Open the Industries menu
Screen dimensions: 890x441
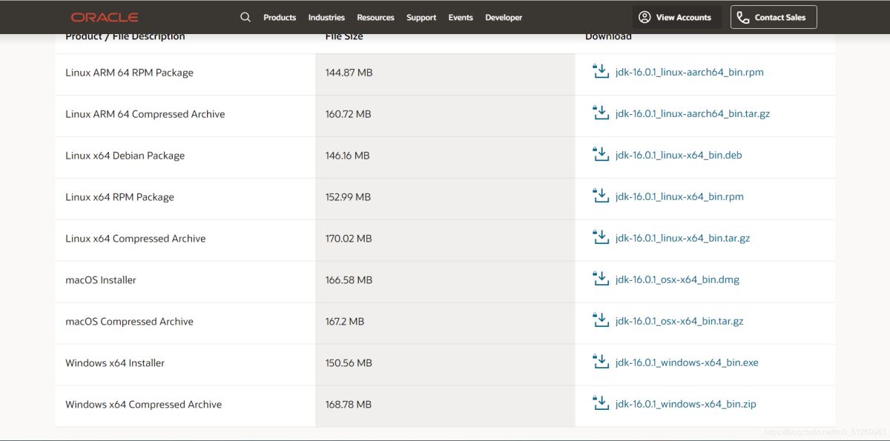[326, 17]
